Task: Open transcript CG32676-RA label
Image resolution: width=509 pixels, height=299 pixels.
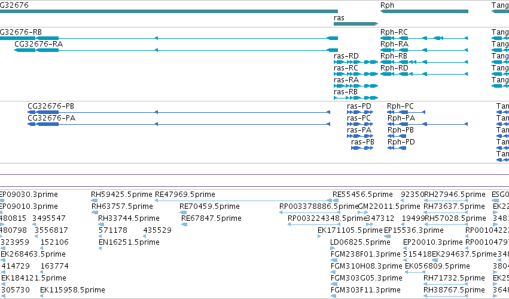Action: click(x=39, y=44)
